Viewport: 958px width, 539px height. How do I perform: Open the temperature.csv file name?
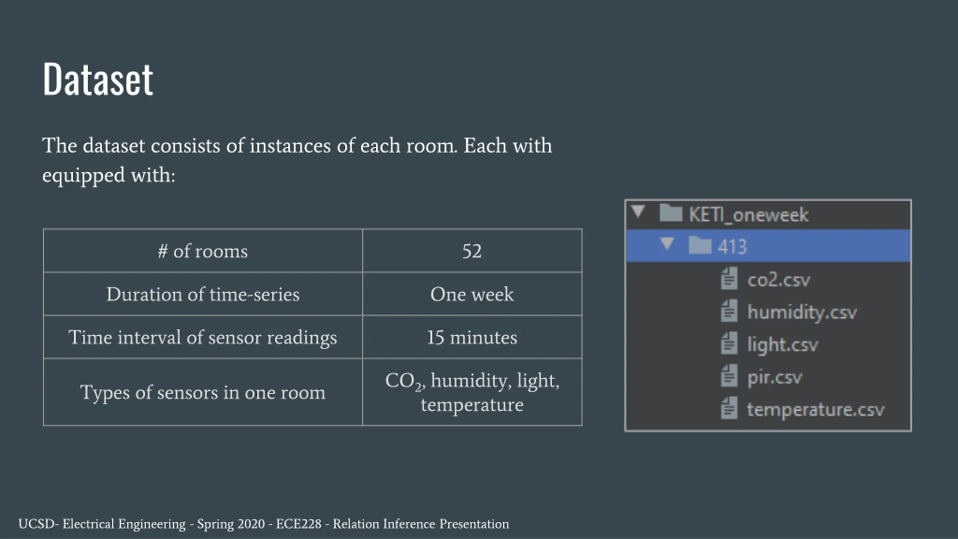816,409
